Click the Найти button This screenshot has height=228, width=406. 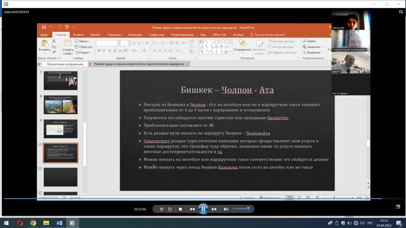pos(310,41)
